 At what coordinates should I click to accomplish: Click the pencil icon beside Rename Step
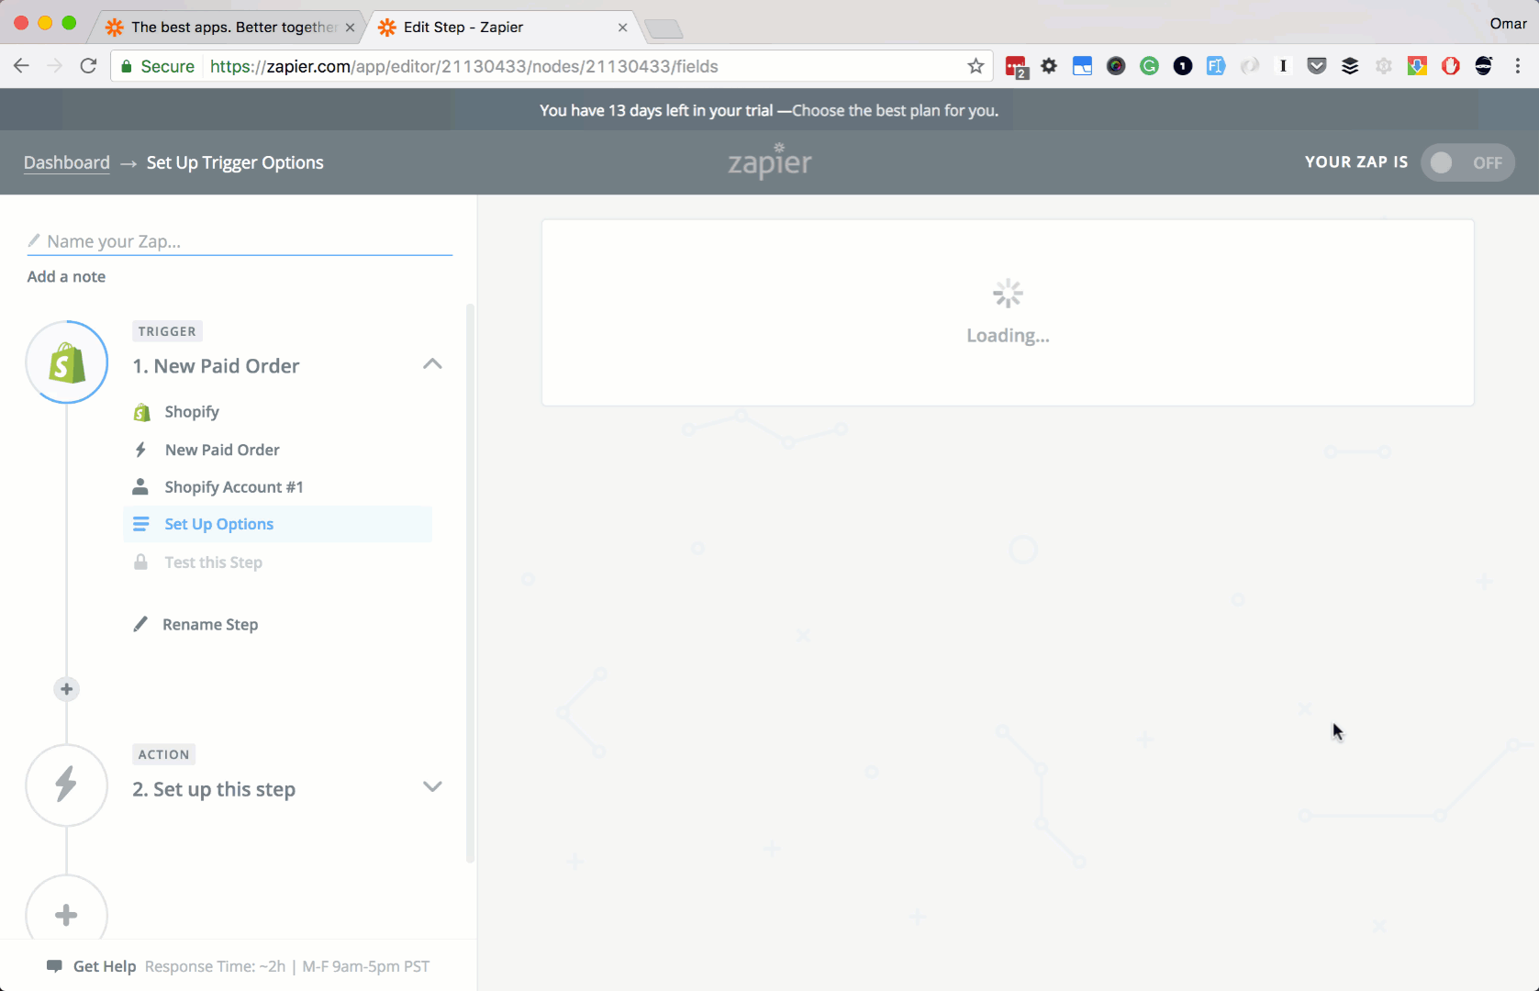(x=140, y=624)
